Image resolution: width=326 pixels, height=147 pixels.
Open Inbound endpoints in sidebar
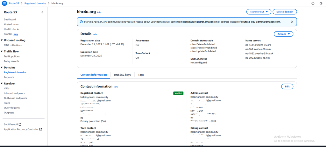pyautogui.click(x=14, y=93)
